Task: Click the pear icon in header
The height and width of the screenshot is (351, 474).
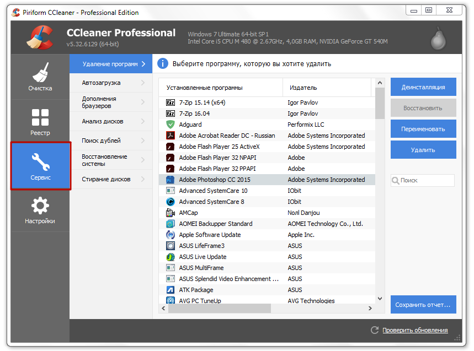Action: click(x=438, y=39)
